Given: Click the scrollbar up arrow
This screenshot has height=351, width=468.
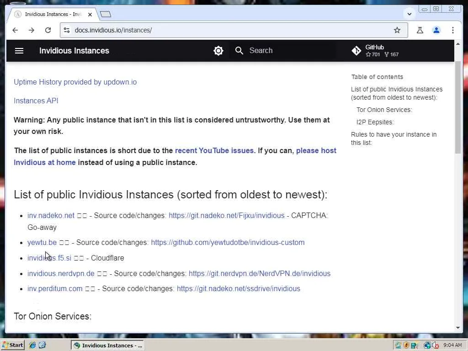Looking at the screenshot, I should tap(458, 44).
